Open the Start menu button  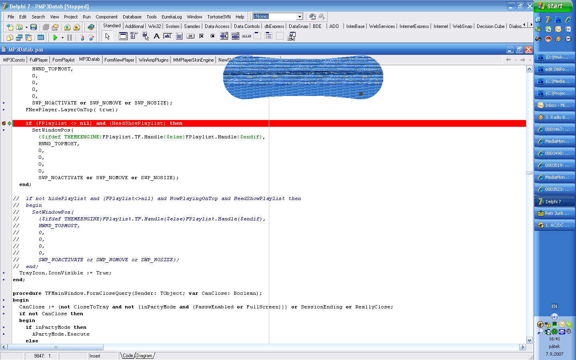[x=551, y=6]
